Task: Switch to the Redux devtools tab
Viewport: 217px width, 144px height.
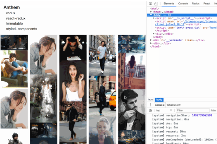Action: (195, 3)
